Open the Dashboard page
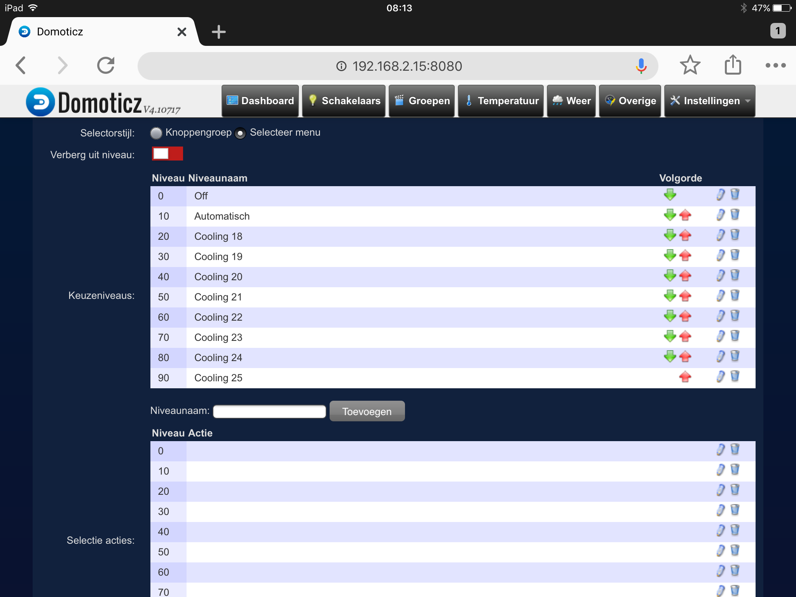 [260, 101]
